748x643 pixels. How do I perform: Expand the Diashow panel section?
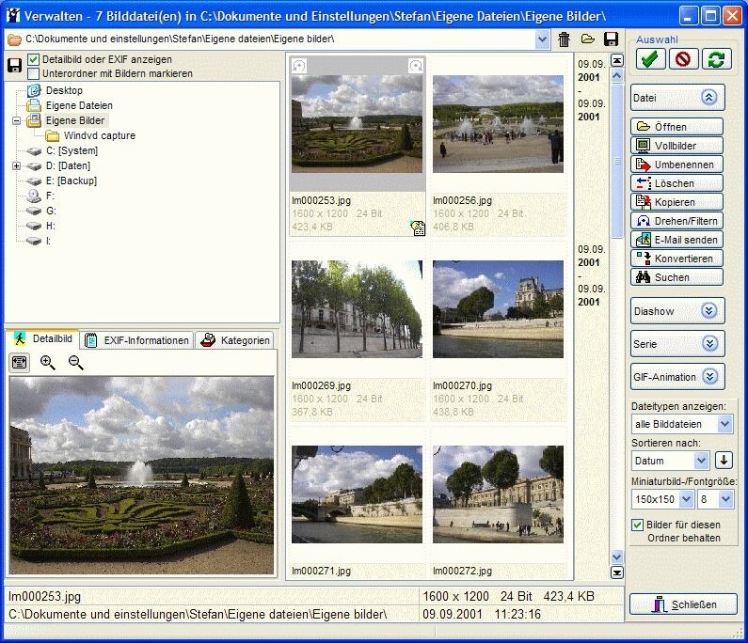coord(709,310)
